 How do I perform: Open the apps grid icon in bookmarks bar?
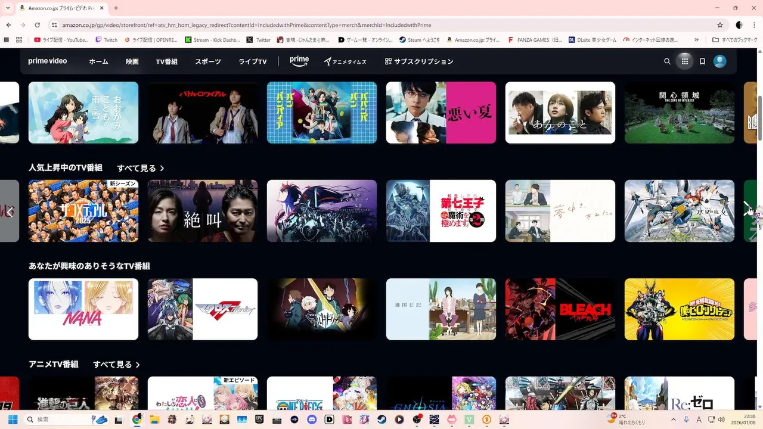[19, 40]
